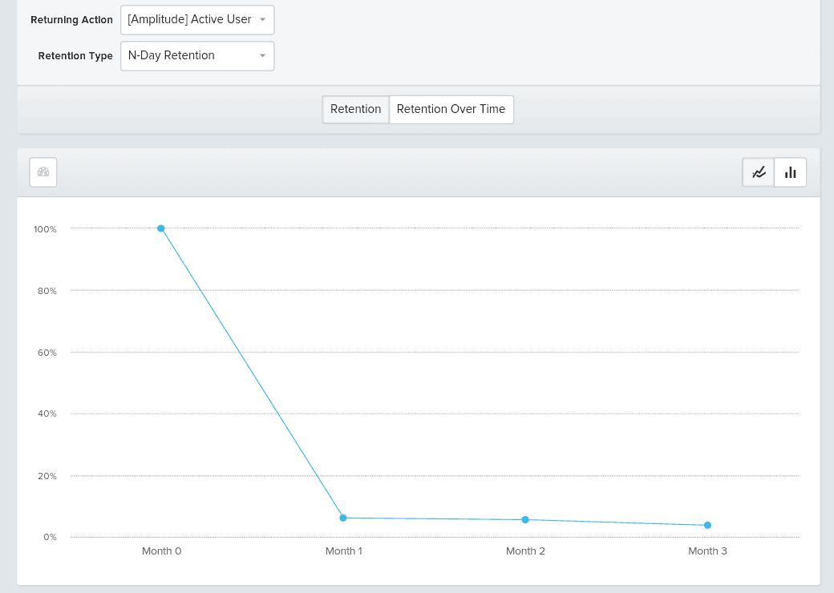Screen dimensions: 834x593
Task: Click the Month 3 axis label
Action: (707, 551)
